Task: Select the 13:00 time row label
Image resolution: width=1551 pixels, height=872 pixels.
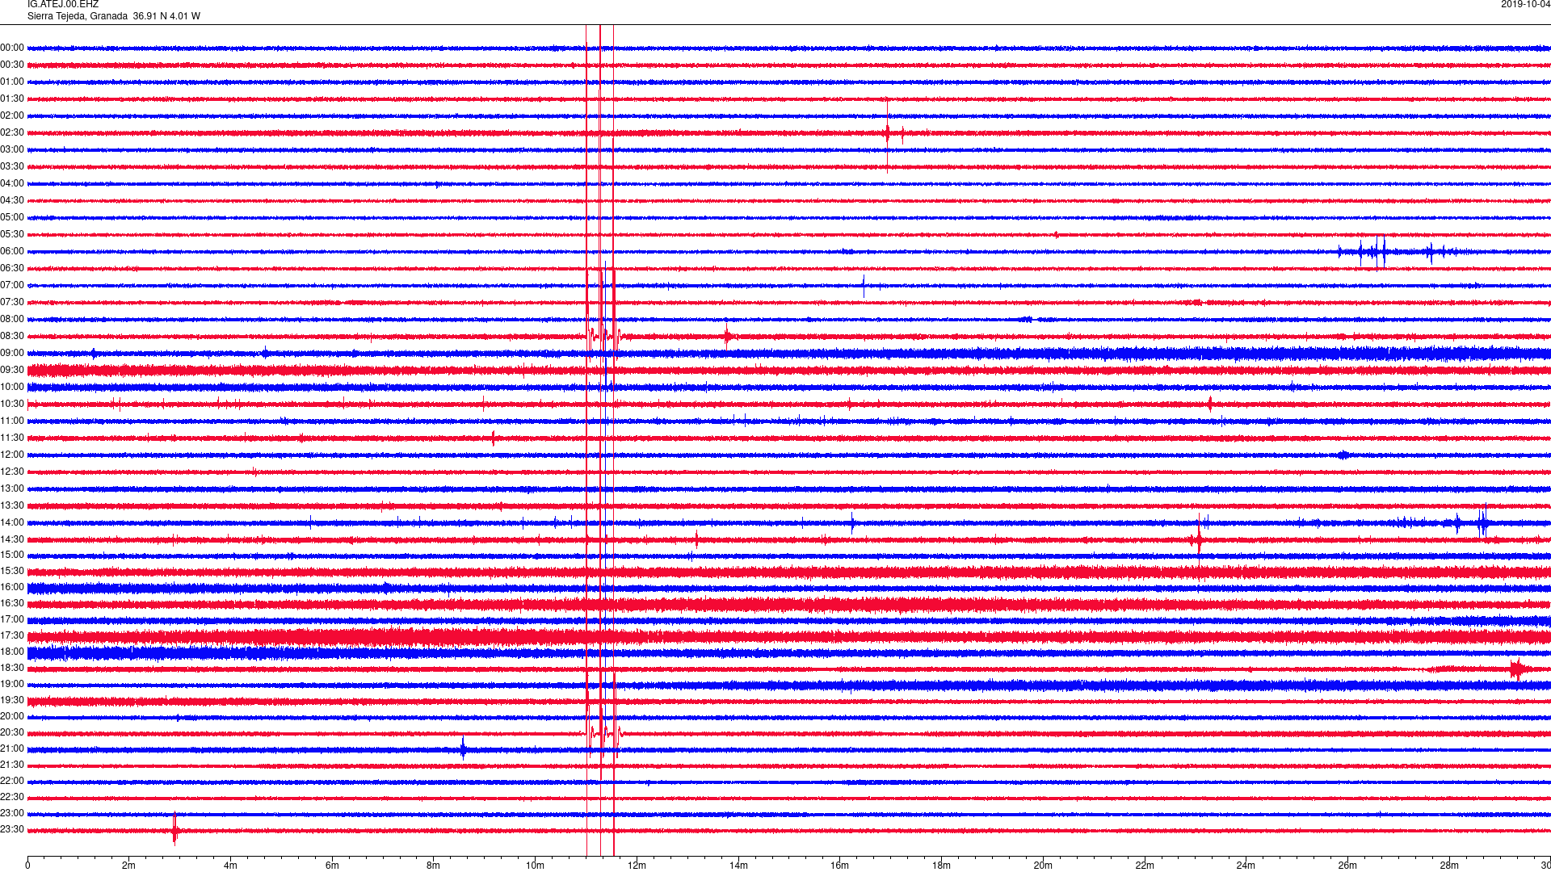Action: (x=12, y=488)
